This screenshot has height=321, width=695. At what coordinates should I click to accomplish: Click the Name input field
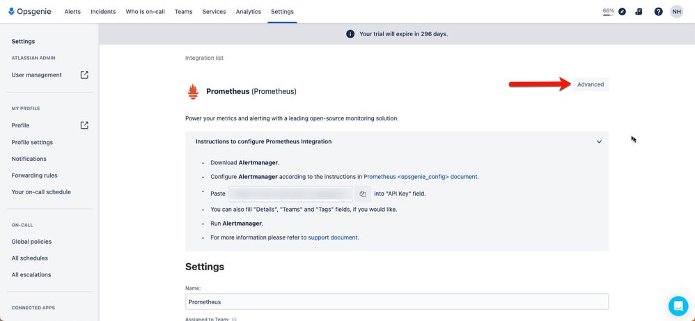[397, 302]
